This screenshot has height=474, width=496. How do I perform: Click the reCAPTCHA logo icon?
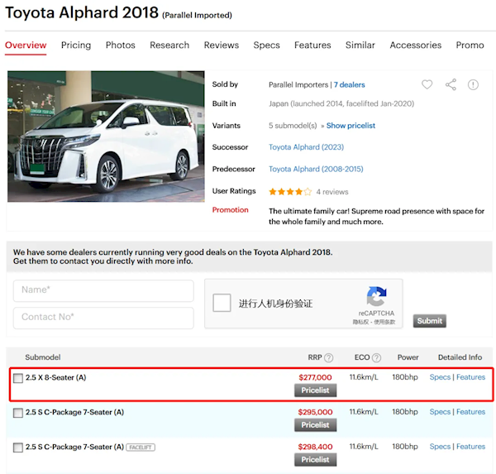point(376,296)
